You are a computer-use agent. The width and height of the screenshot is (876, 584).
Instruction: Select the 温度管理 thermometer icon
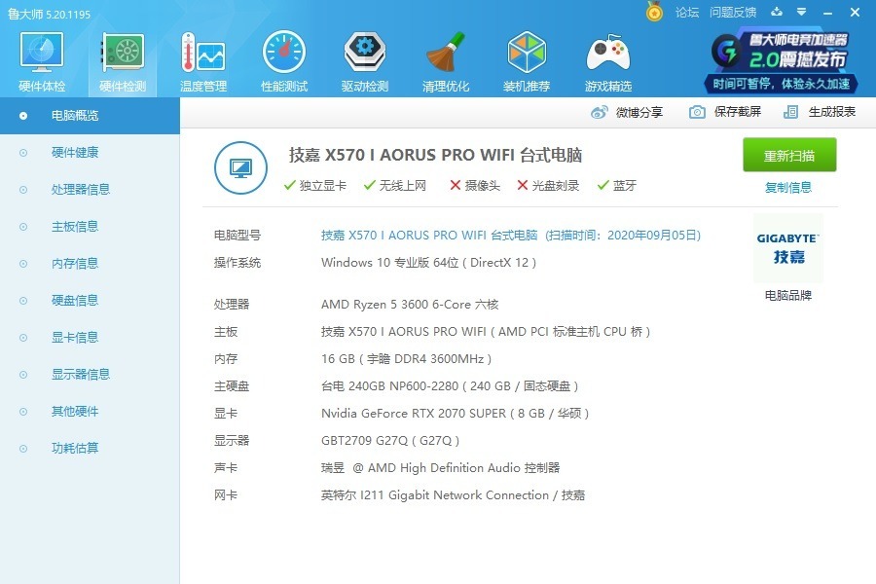[202, 60]
